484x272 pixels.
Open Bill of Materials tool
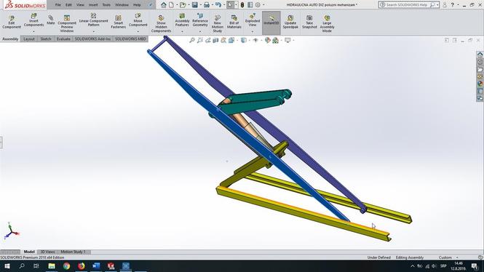[x=234, y=22]
